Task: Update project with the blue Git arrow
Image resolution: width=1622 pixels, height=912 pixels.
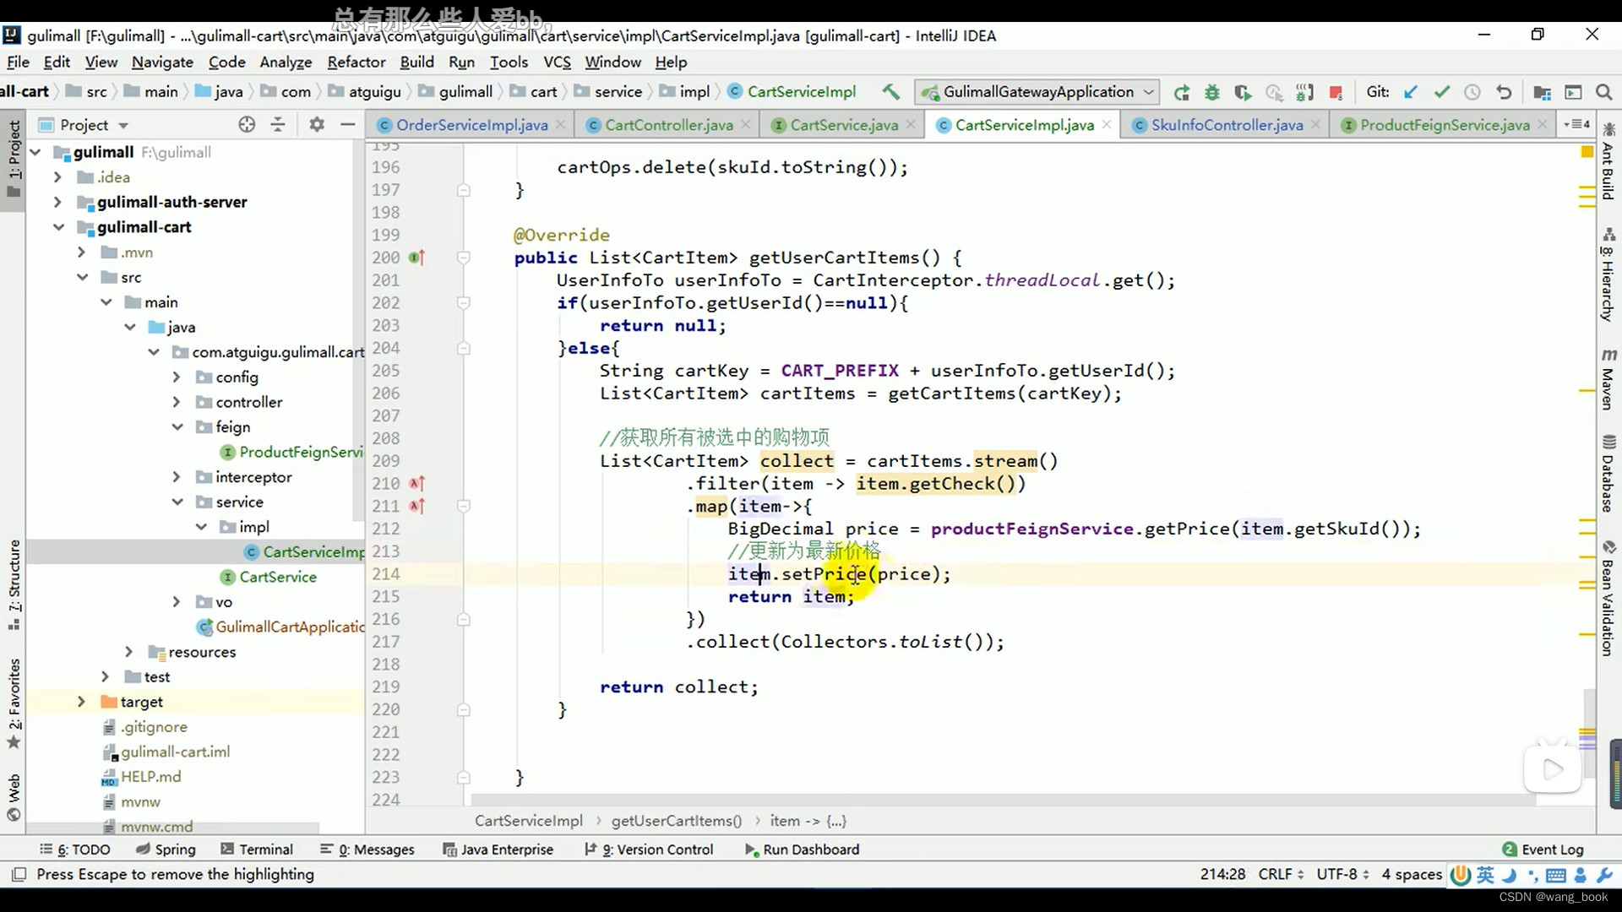Action: tap(1411, 92)
